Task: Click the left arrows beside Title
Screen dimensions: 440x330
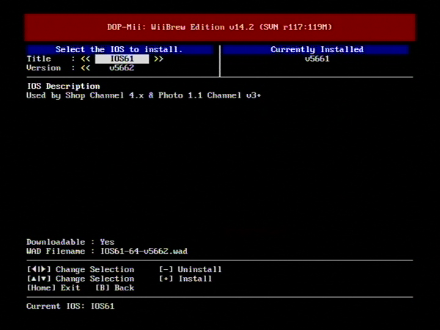Action: click(x=86, y=59)
